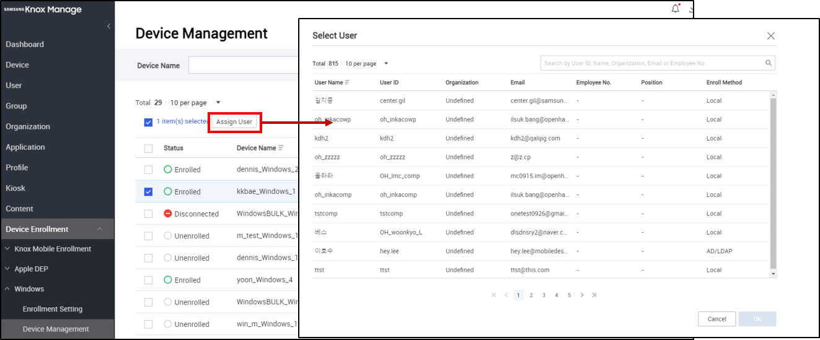Open Device in the sidebar
This screenshot has width=820, height=340.
click(17, 65)
